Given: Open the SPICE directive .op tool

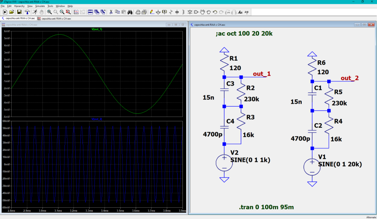Looking at the screenshot, I should coord(246,12).
